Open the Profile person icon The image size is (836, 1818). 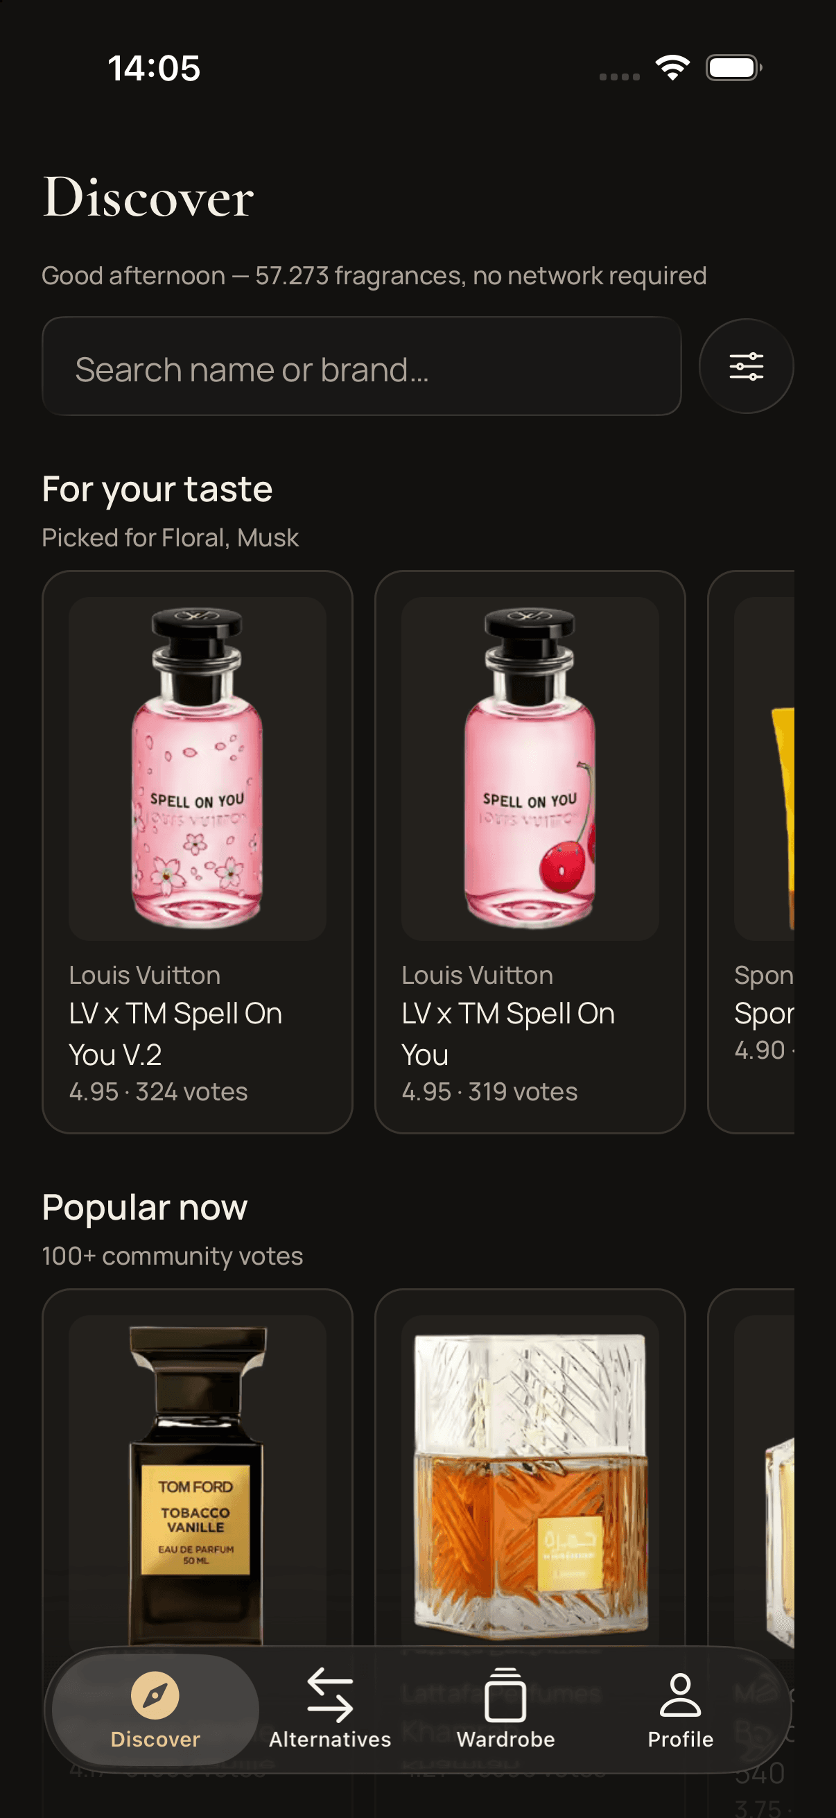[680, 1695]
